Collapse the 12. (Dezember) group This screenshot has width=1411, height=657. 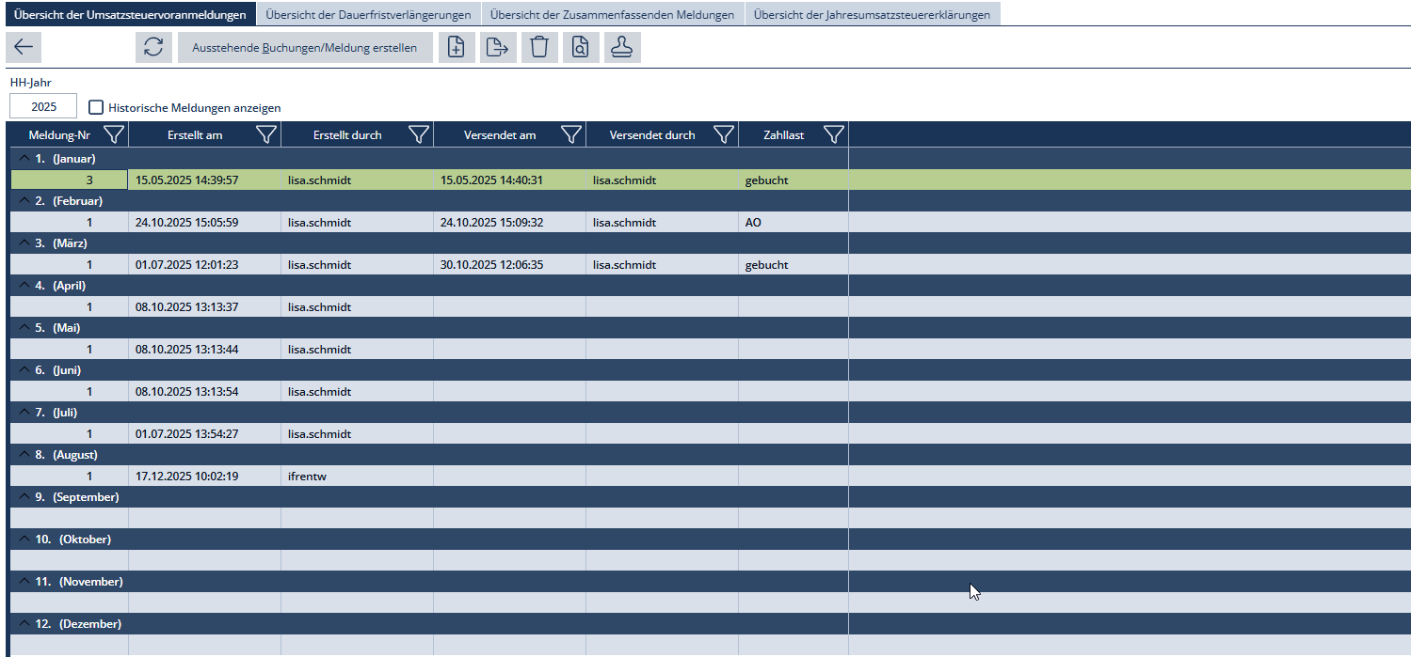pyautogui.click(x=24, y=624)
